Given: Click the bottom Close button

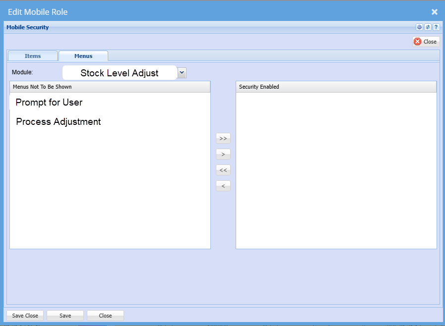Looking at the screenshot, I should [105, 316].
